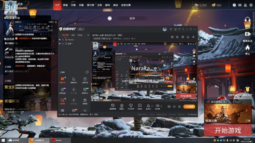Screen dimensions: 255x143
Task: Open the 排行榜 leaderboard tab
Action: pyautogui.click(x=91, y=5)
